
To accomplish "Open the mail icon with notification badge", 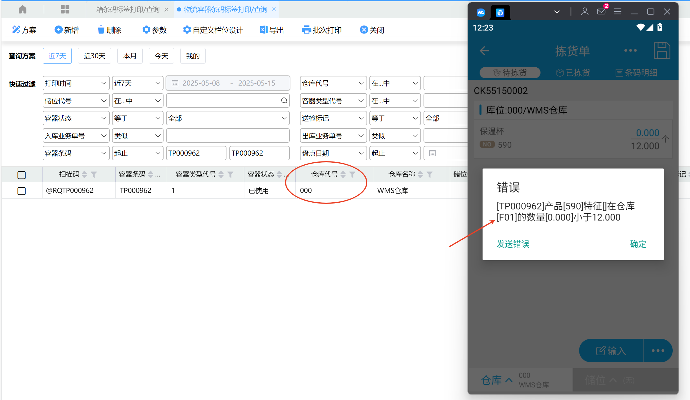I will pyautogui.click(x=601, y=11).
